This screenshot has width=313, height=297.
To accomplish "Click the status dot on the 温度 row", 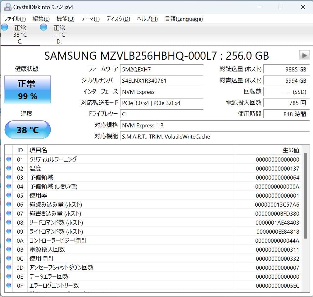I will click(x=9, y=168).
